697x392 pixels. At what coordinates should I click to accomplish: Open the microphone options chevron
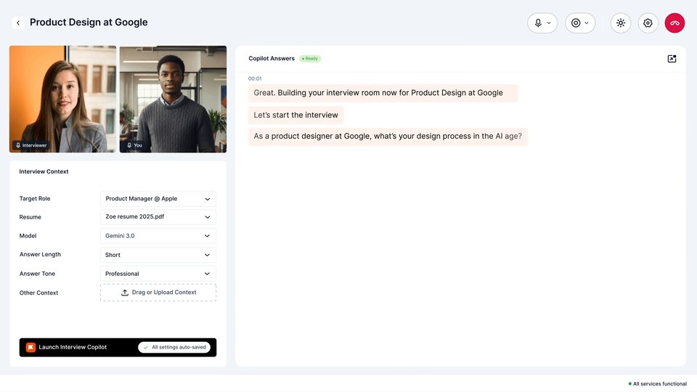pos(549,23)
